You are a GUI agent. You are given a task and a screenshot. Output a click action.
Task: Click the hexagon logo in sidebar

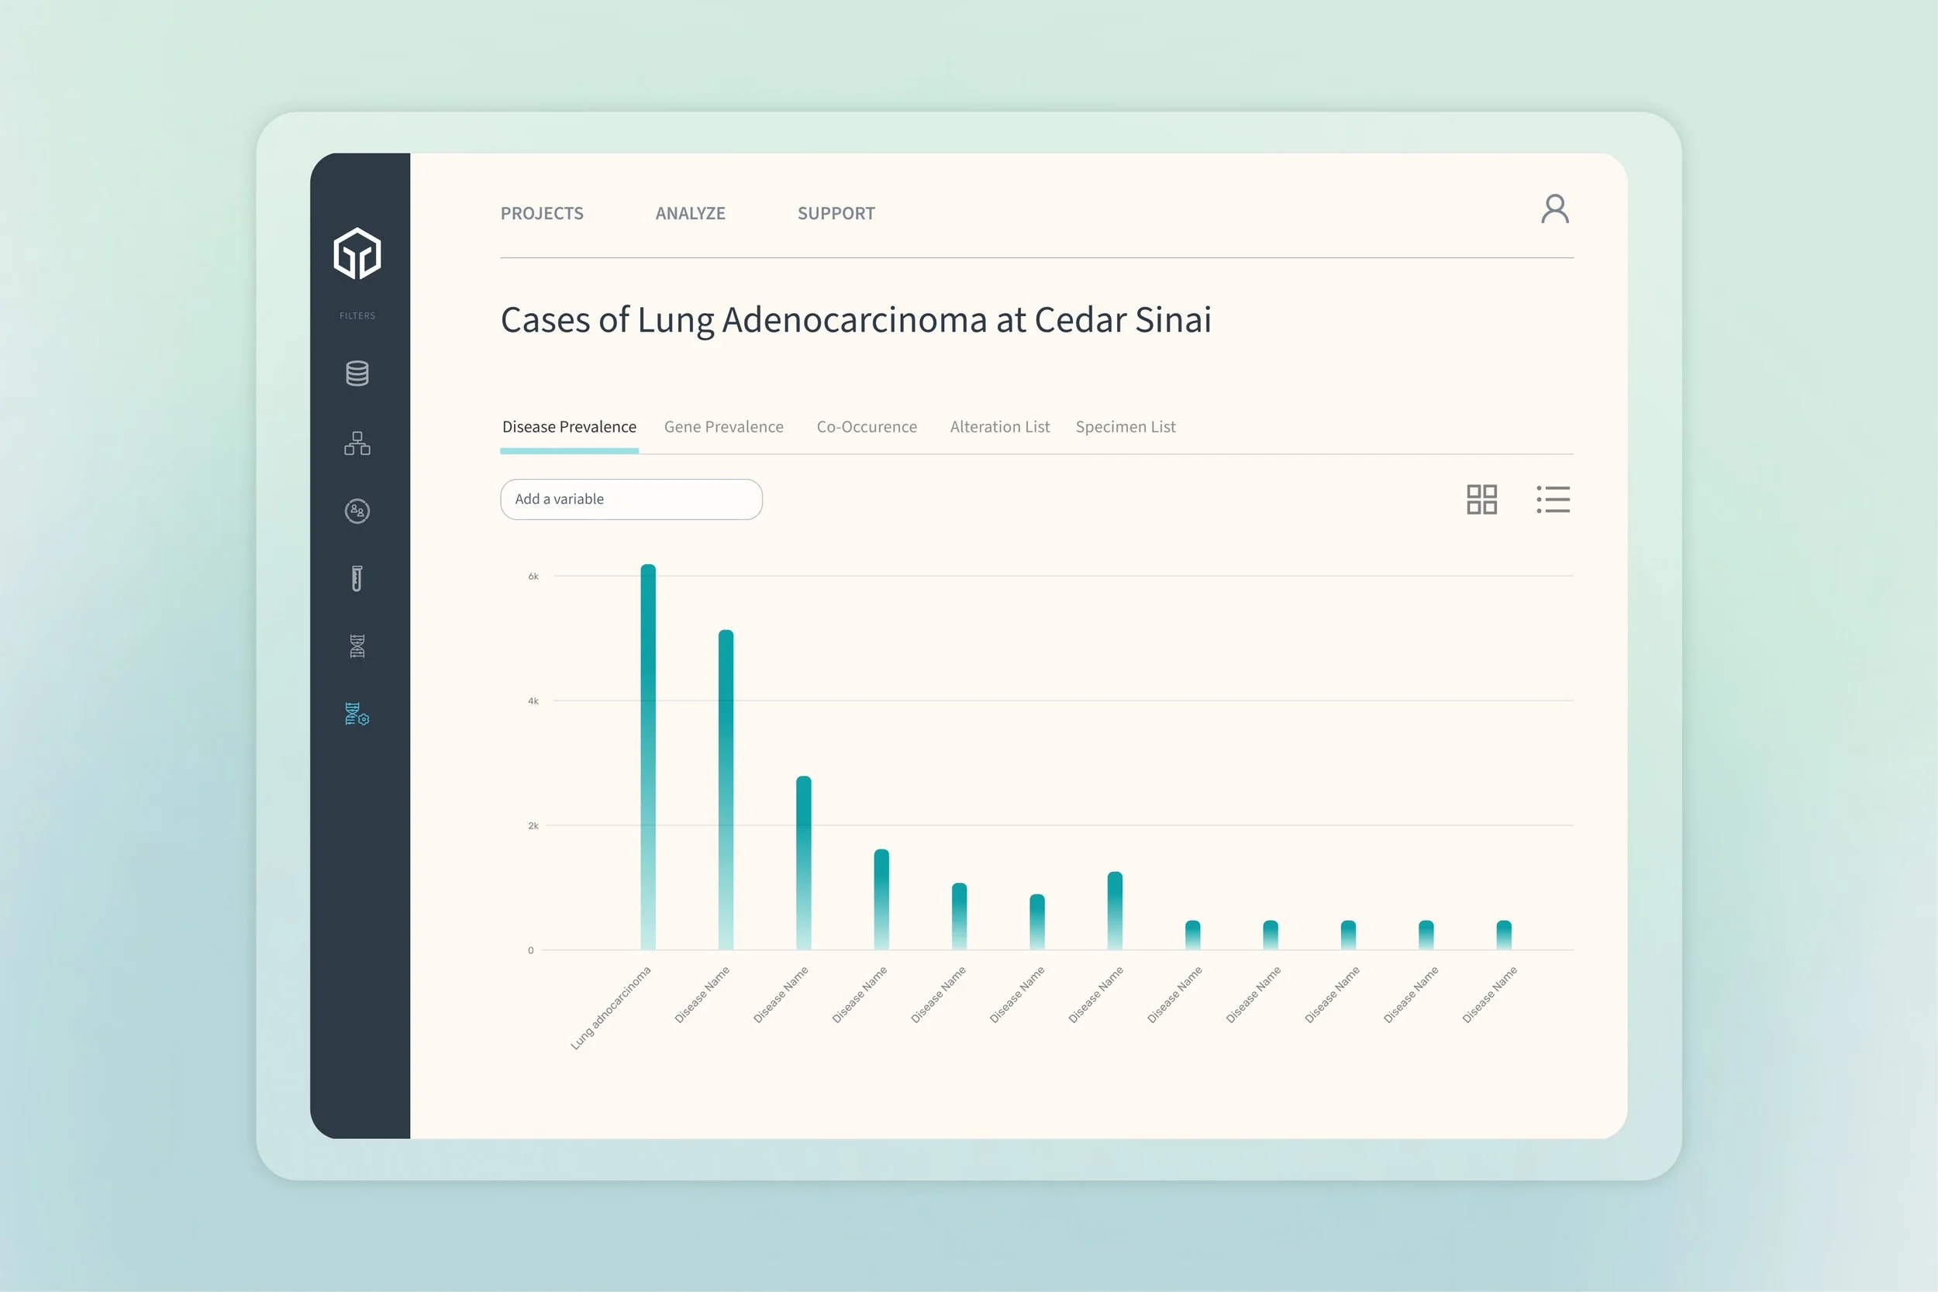pyautogui.click(x=357, y=253)
